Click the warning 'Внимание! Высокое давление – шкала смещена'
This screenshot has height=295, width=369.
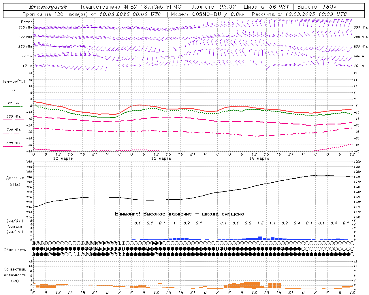coord(180,214)
